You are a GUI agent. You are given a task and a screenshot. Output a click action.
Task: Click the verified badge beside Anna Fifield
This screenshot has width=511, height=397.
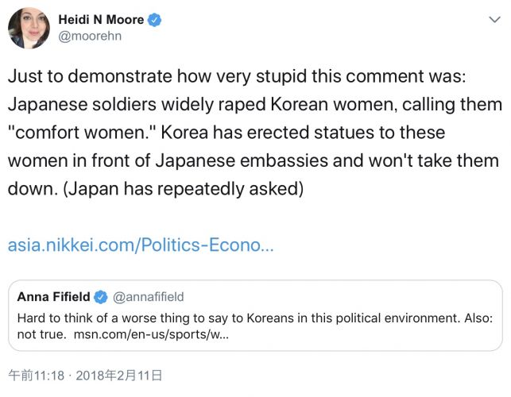point(101,297)
